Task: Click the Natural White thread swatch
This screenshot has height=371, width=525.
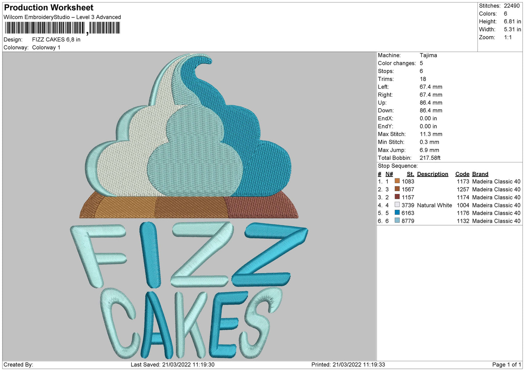Action: [x=397, y=205]
